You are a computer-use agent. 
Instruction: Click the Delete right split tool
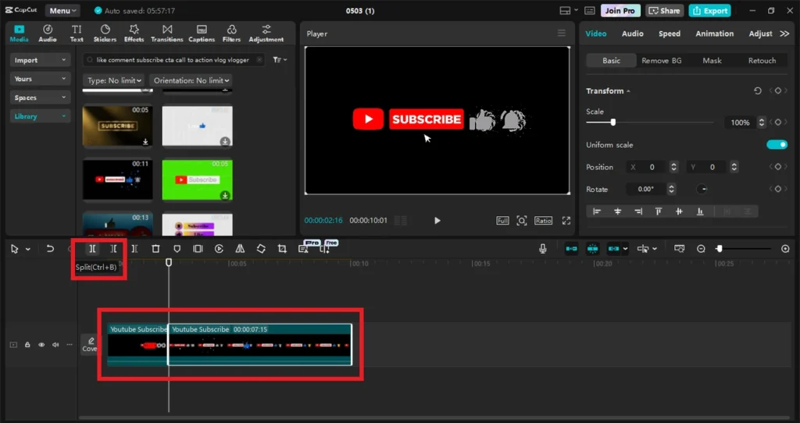tap(134, 249)
